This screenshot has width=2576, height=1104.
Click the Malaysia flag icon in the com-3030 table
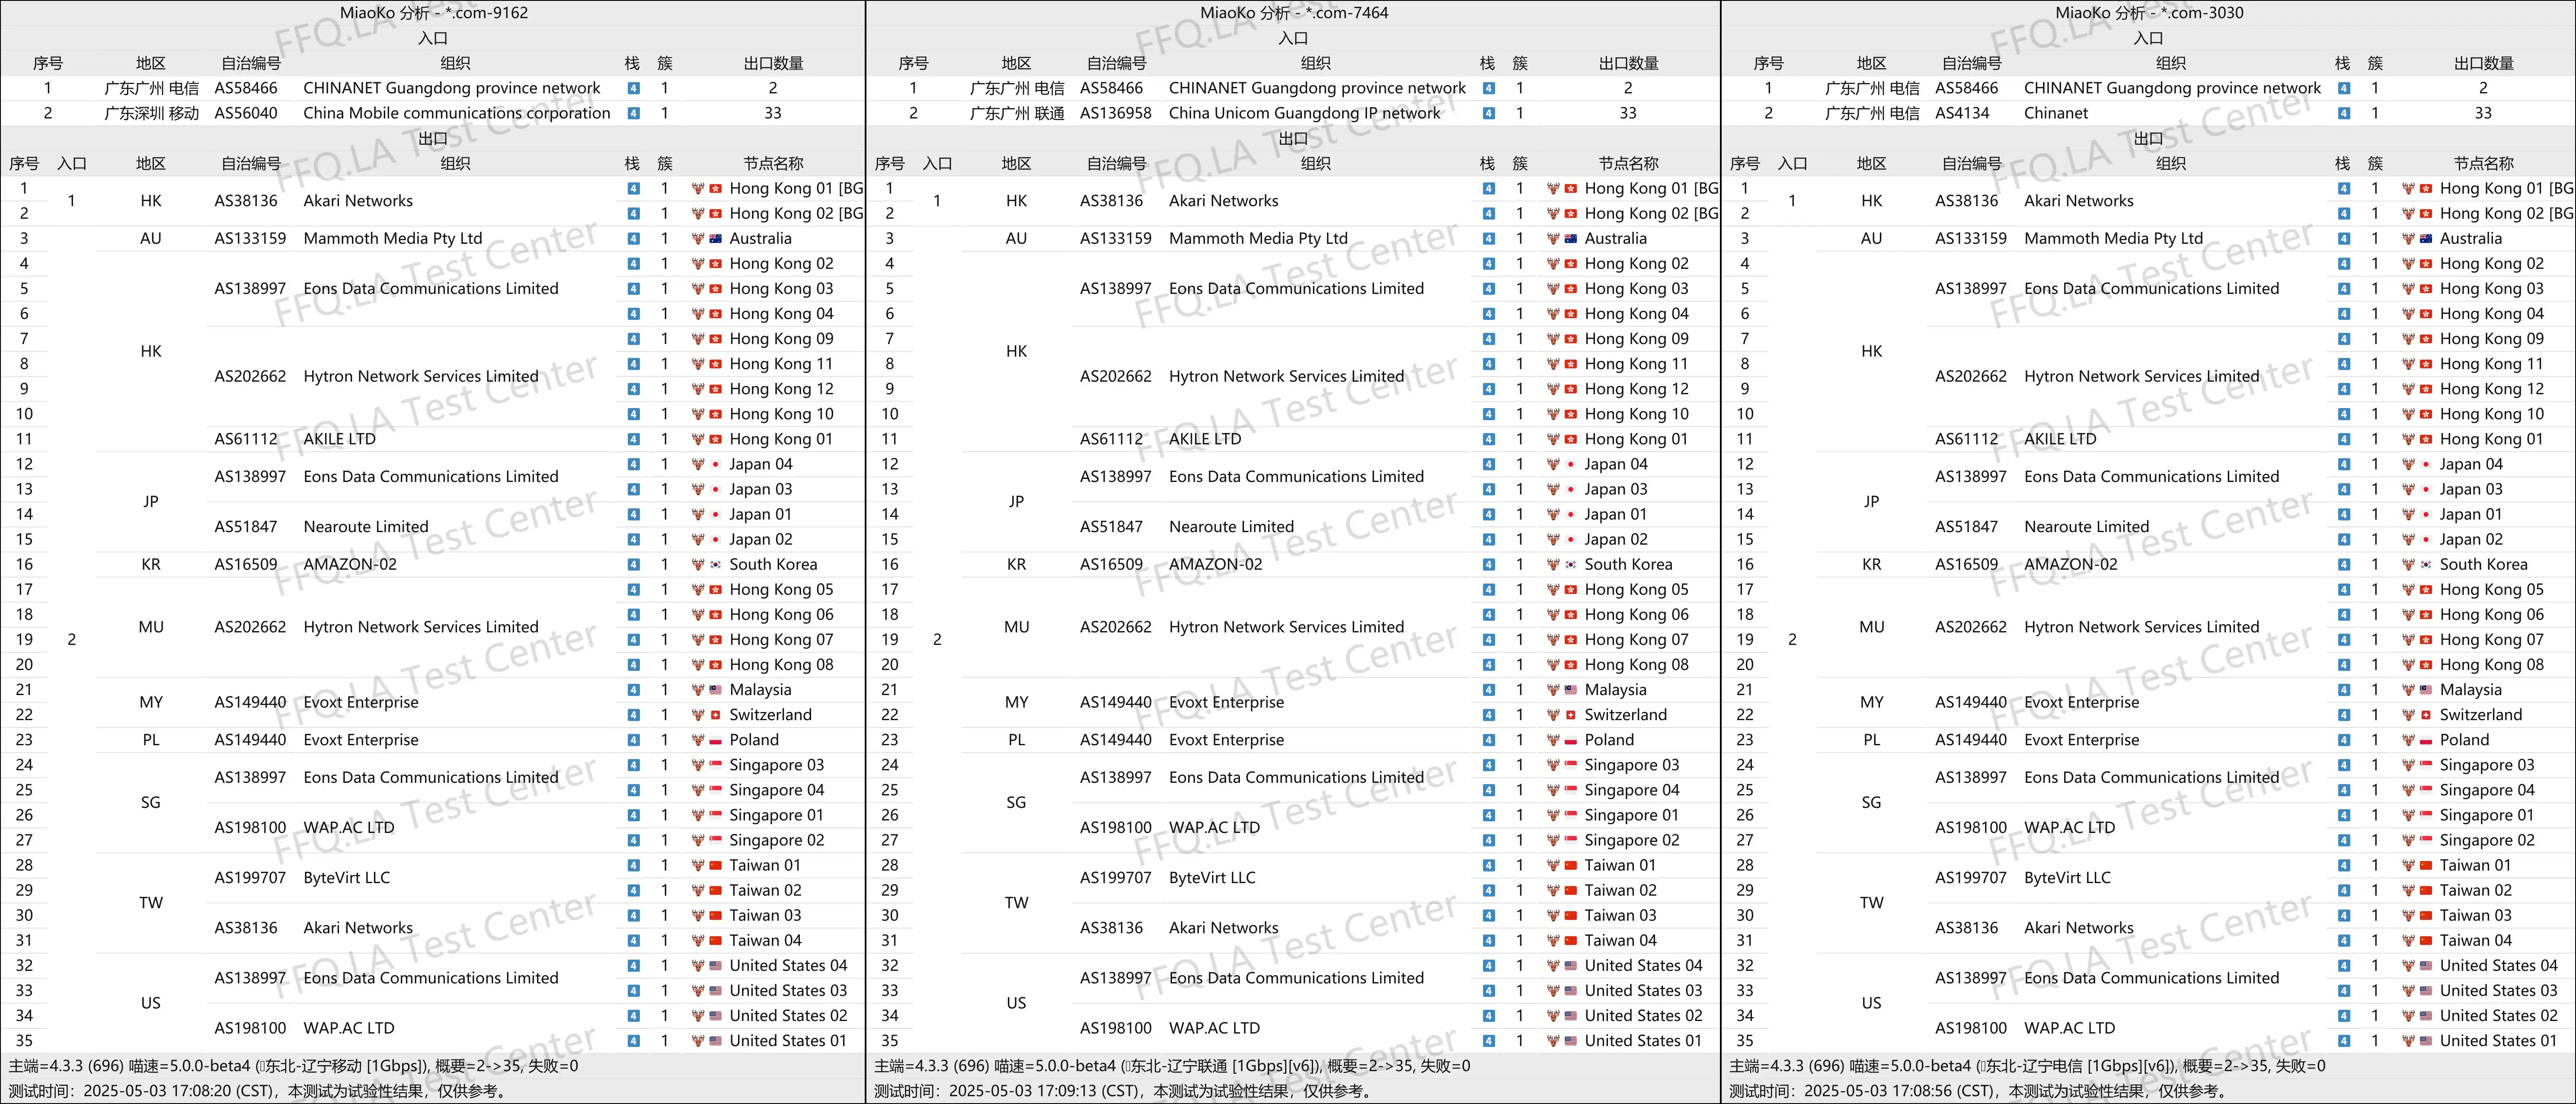tap(2426, 690)
